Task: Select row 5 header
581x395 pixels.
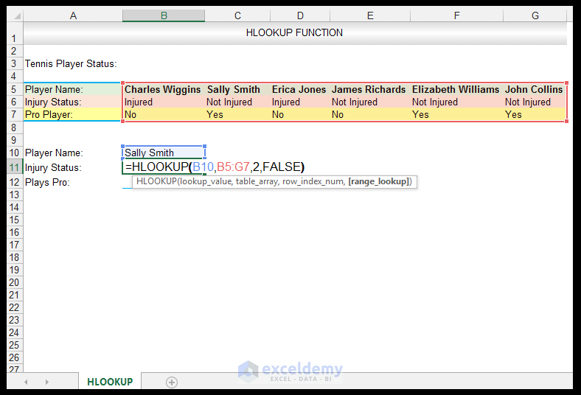Action: [x=14, y=89]
